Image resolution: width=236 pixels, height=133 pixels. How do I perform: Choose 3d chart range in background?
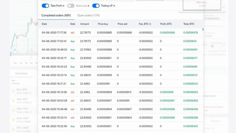tap(31, 63)
